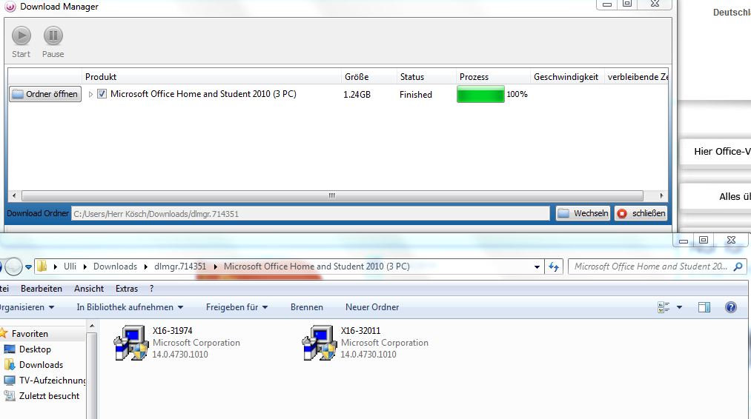
Task: Click the Download Manager app icon in title bar
Action: pos(10,6)
